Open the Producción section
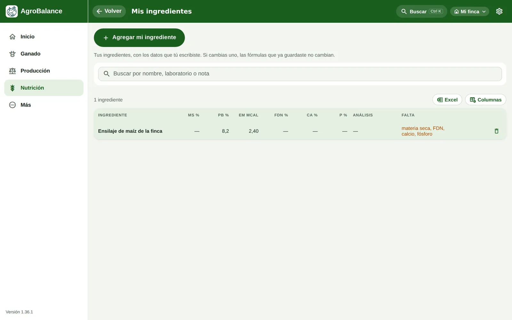The width and height of the screenshot is (512, 320). [44, 71]
